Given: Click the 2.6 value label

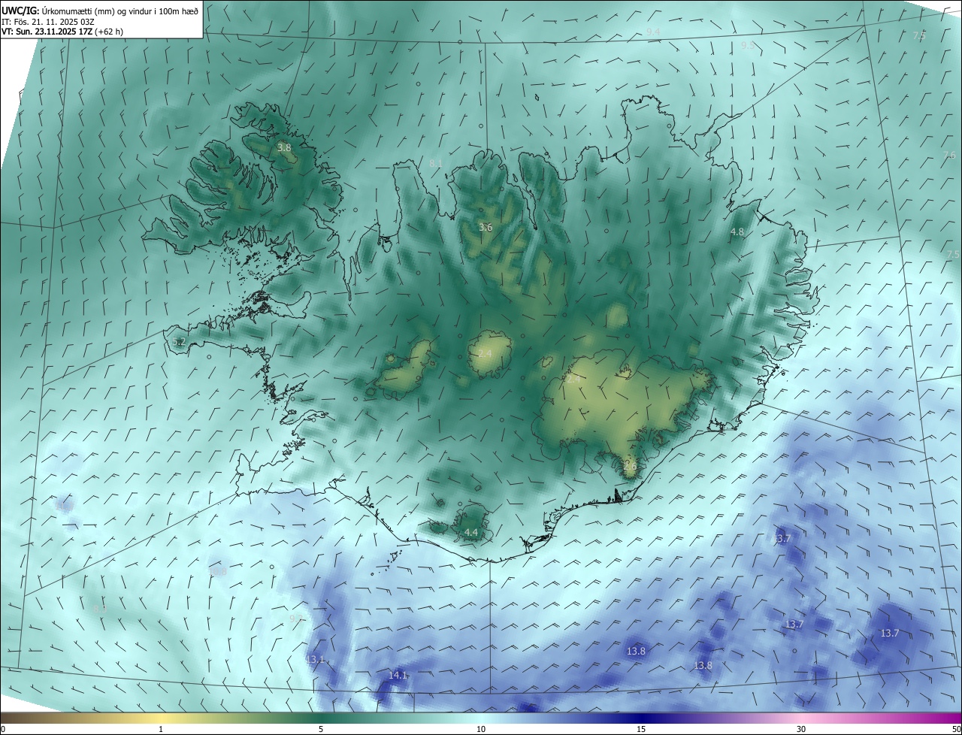Looking at the screenshot, I should (630, 466).
